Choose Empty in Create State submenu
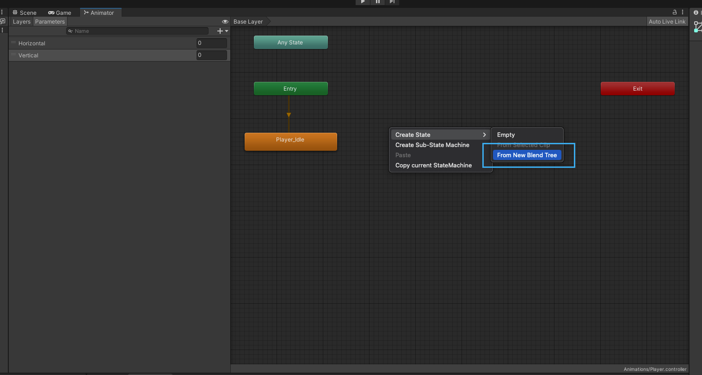The height and width of the screenshot is (375, 702). [x=506, y=135]
